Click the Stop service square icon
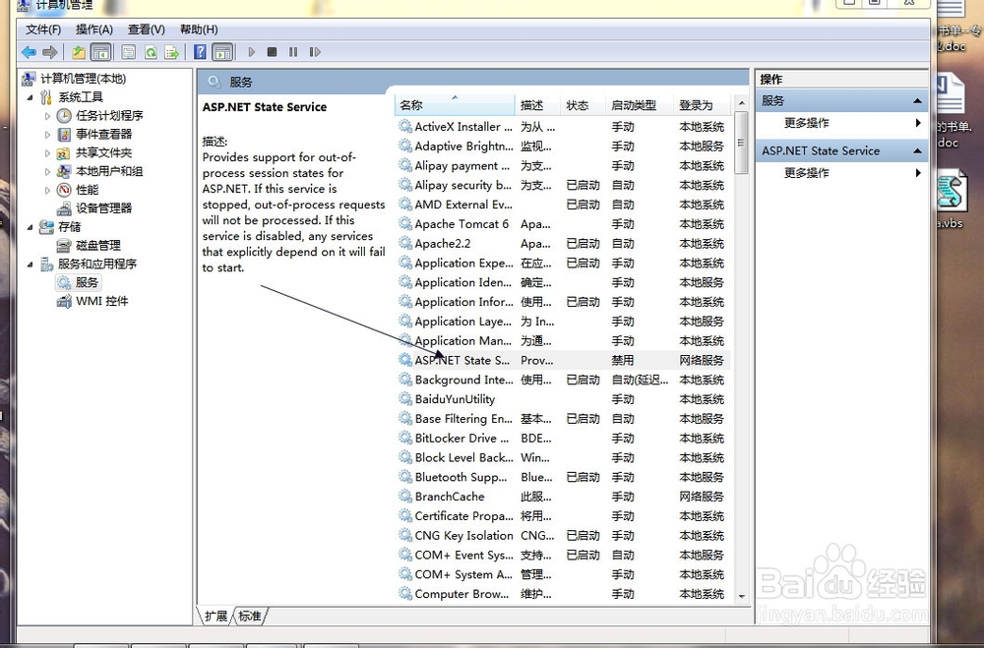The height and width of the screenshot is (648, 984). click(272, 52)
